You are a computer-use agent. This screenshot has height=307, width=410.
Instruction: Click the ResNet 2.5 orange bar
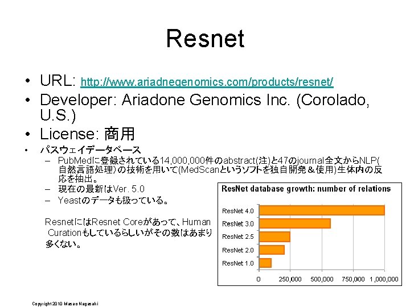274,237
